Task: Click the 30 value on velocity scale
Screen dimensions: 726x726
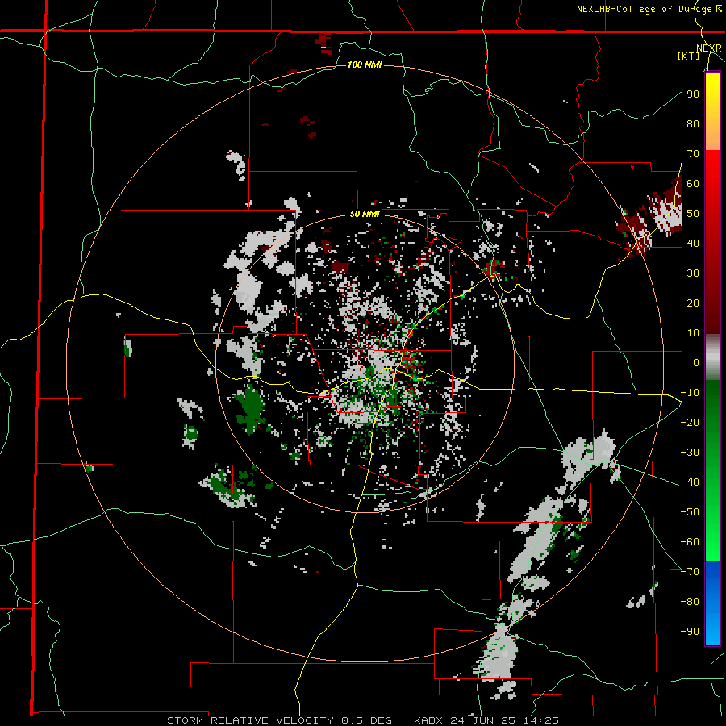Action: pyautogui.click(x=693, y=273)
